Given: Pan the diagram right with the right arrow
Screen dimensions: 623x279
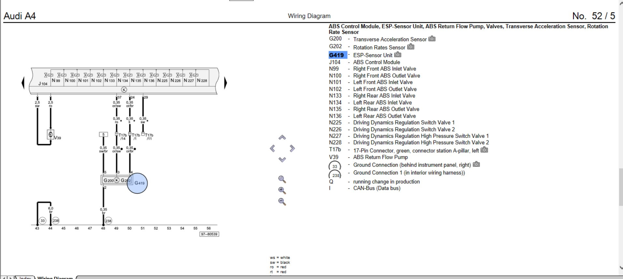Looking at the screenshot, I should [x=292, y=149].
